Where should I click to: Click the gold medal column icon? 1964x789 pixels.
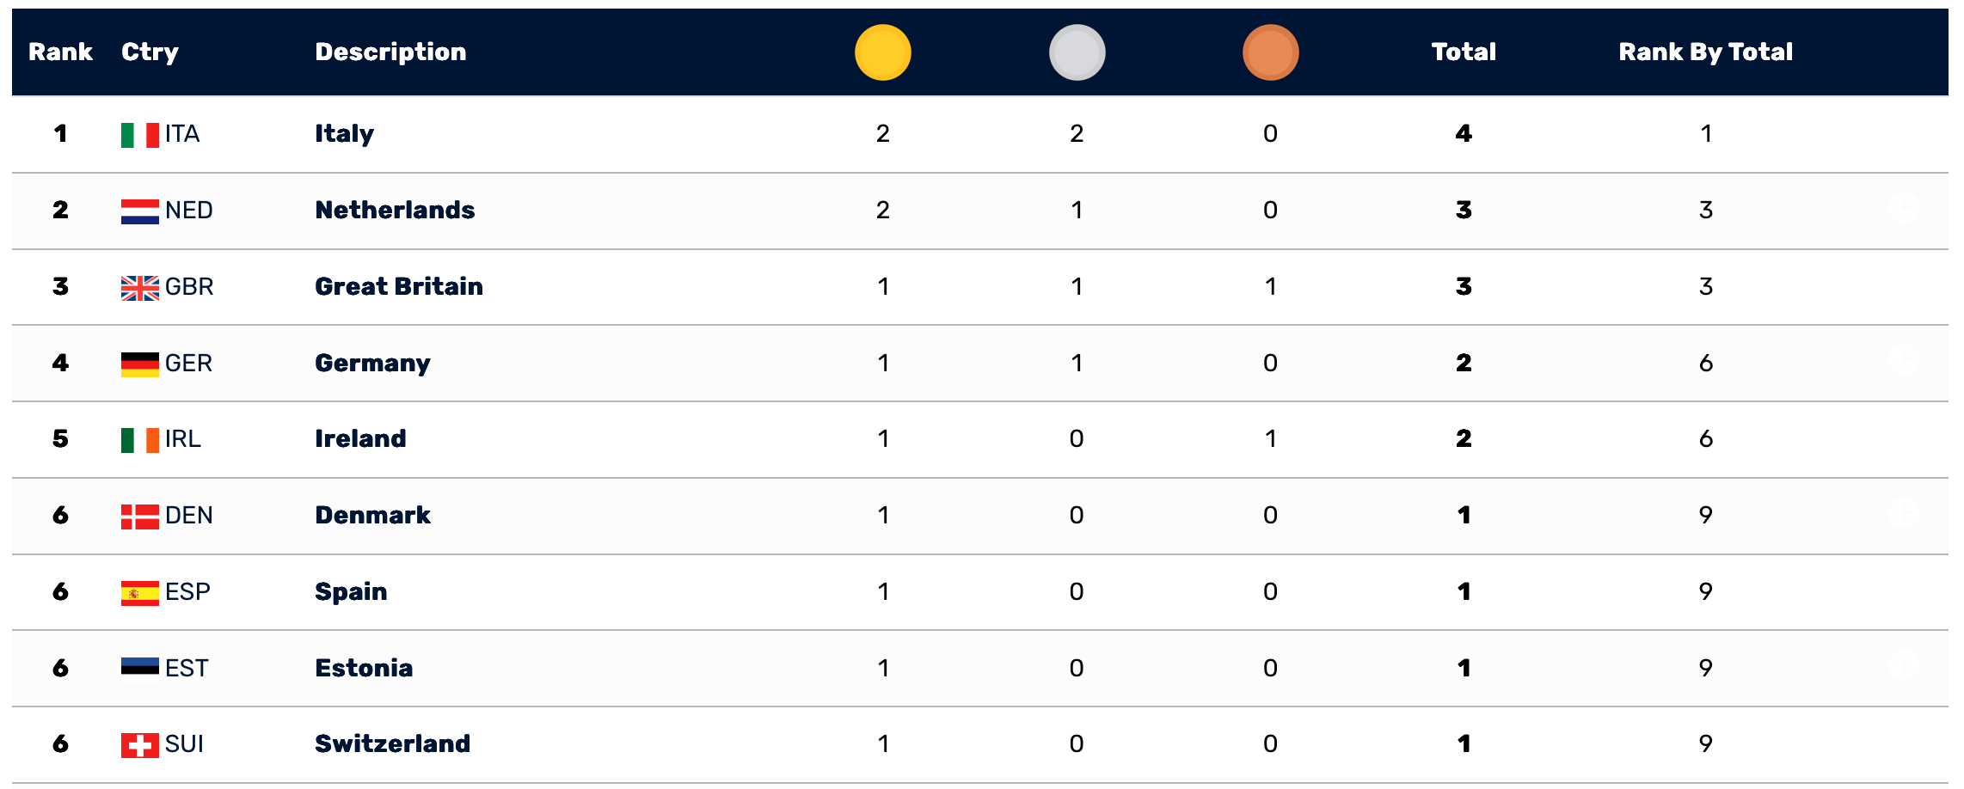pyautogui.click(x=882, y=52)
